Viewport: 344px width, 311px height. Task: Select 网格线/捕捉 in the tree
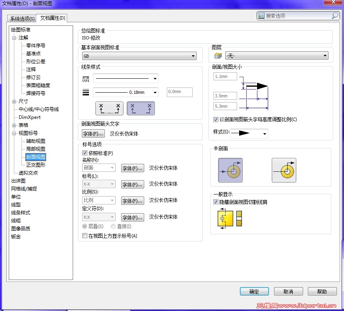24,189
